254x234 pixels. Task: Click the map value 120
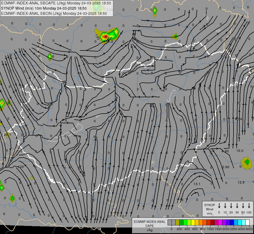[x=21, y=167]
